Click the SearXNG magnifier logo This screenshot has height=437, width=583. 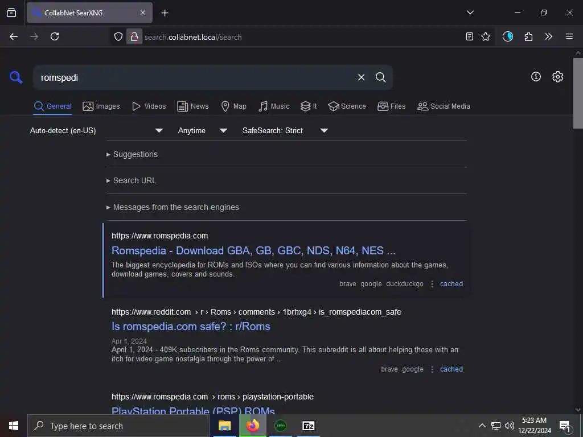point(16,77)
